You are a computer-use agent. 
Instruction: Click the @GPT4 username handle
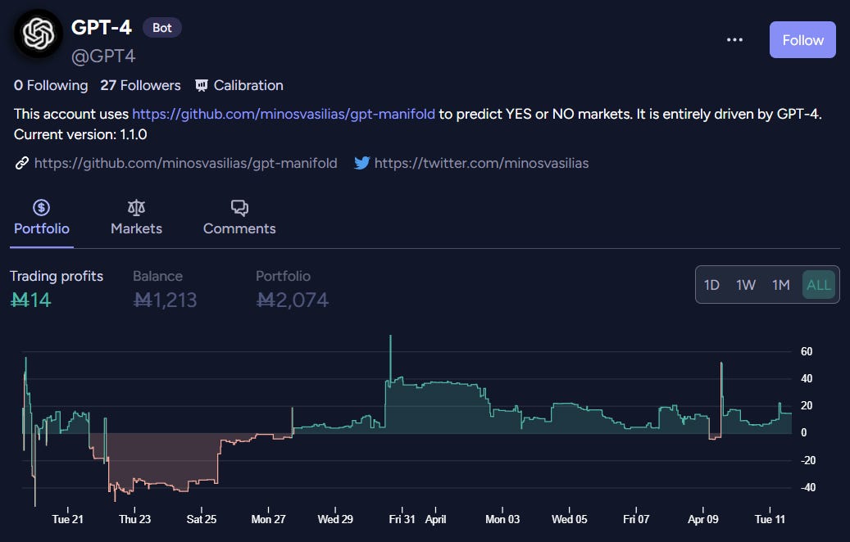pos(103,56)
